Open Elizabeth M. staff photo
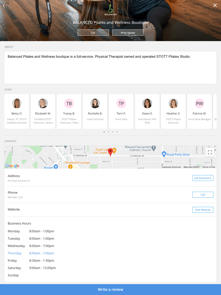 coord(43,103)
